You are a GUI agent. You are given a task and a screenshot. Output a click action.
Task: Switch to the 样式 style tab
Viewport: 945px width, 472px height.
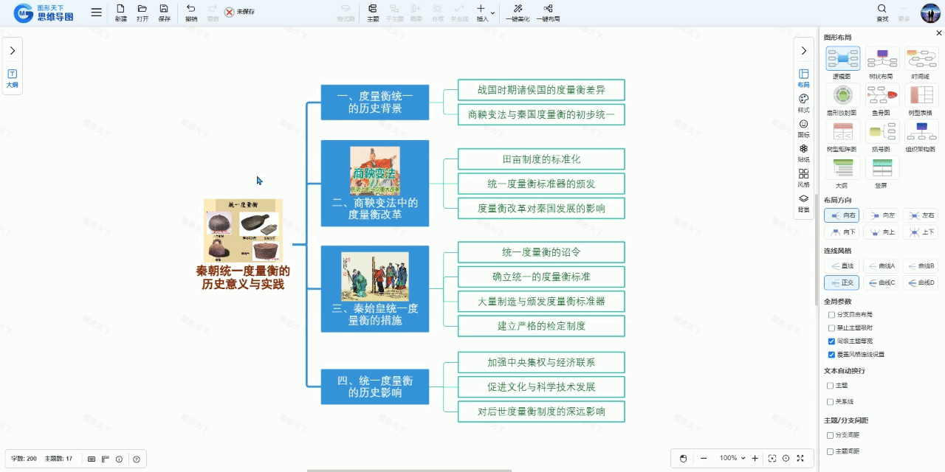point(803,100)
